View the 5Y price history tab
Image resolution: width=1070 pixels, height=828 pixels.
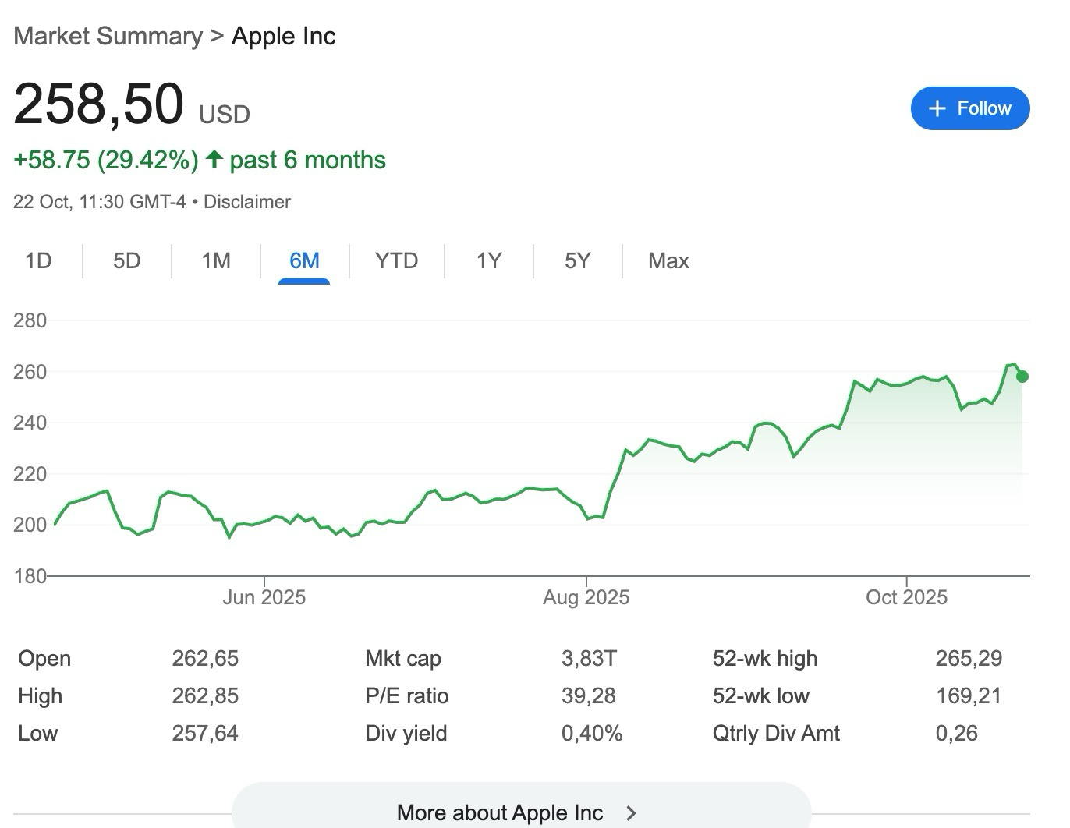(x=577, y=260)
